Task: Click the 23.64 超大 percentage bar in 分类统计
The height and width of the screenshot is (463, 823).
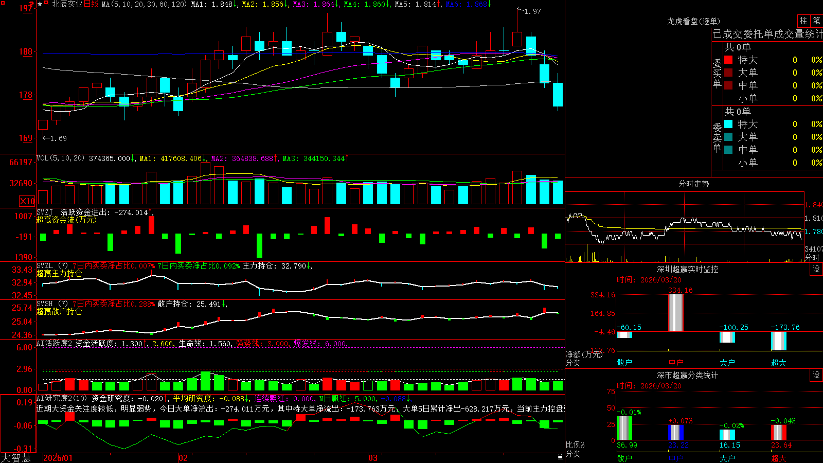Action: click(779, 433)
